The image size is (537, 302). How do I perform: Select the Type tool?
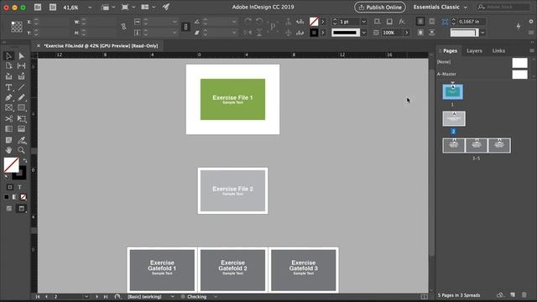pyautogui.click(x=8, y=87)
